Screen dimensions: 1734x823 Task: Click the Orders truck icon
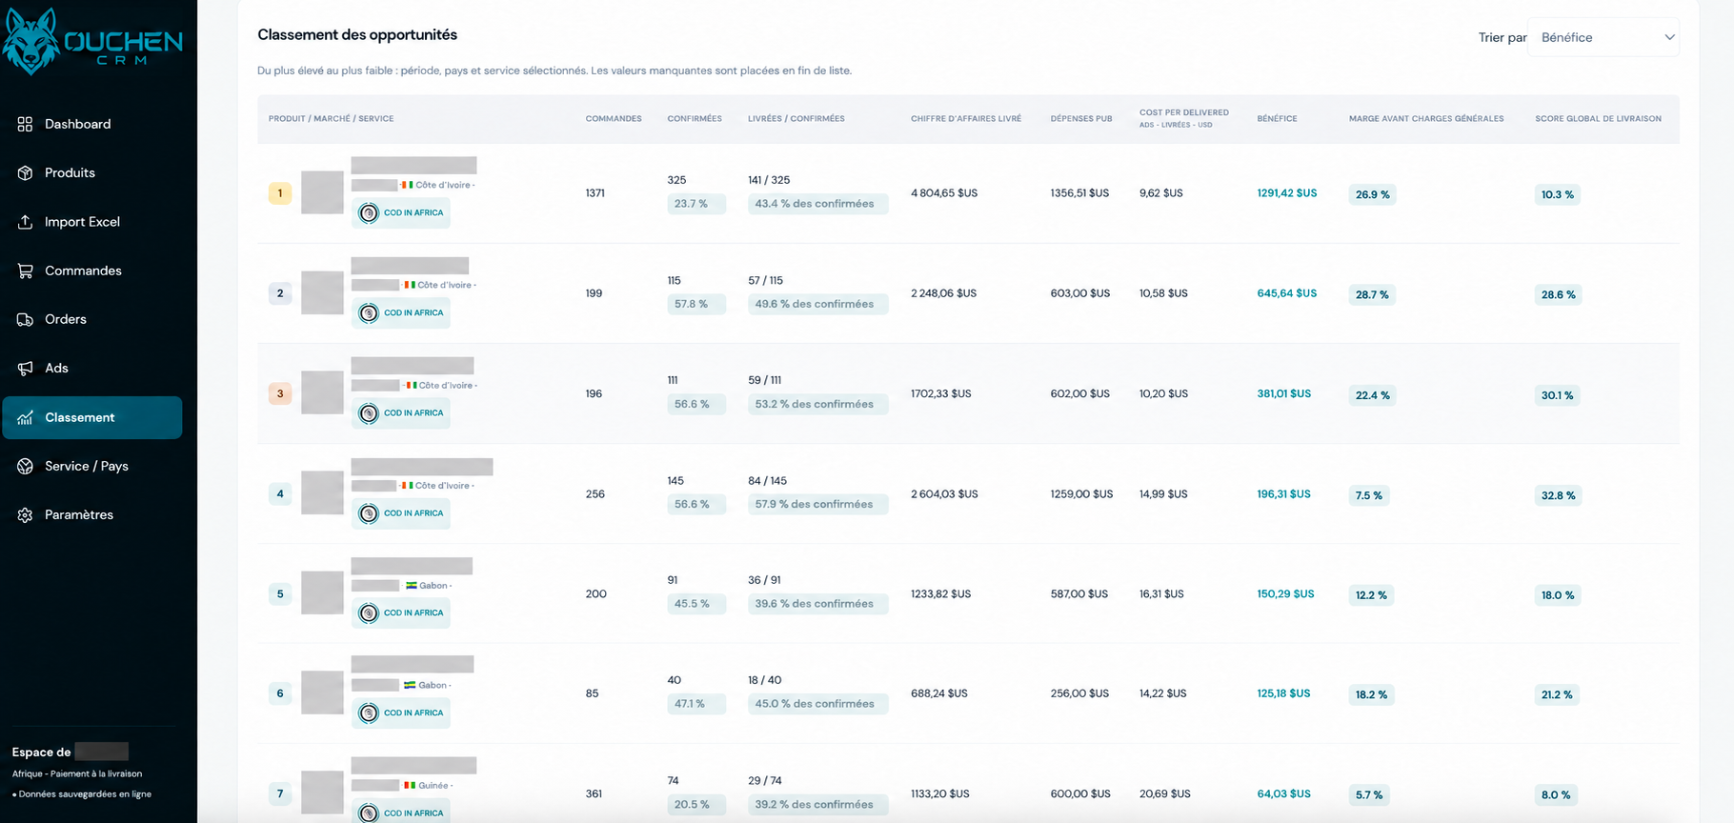25,319
